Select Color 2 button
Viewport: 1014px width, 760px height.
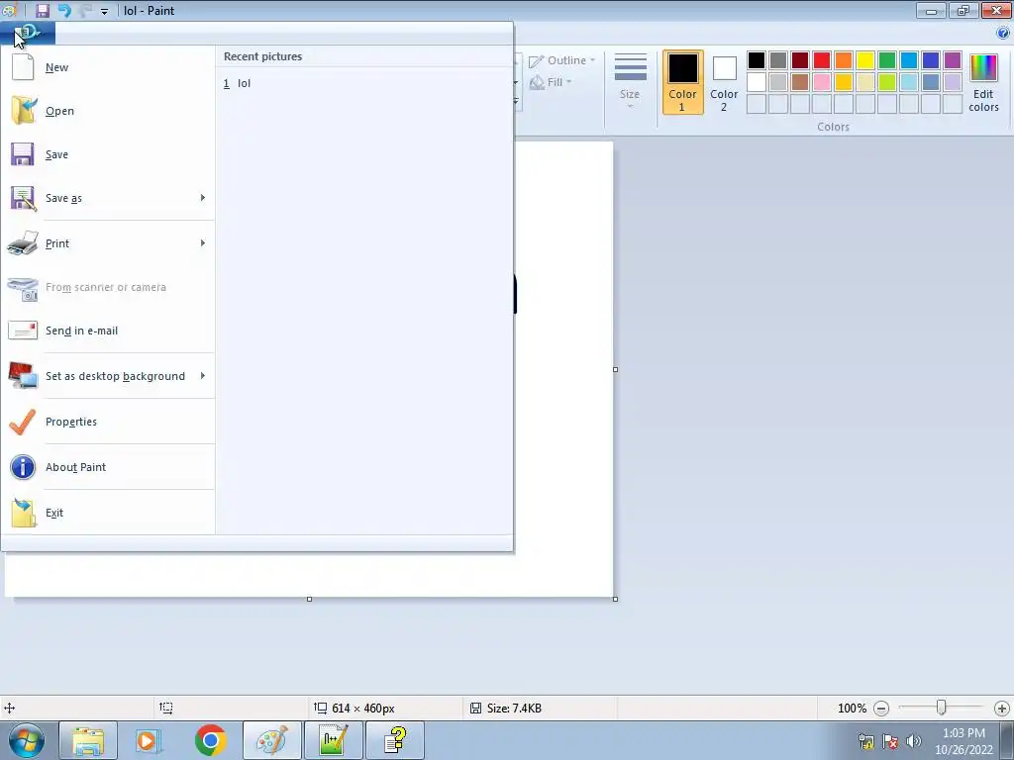(724, 82)
